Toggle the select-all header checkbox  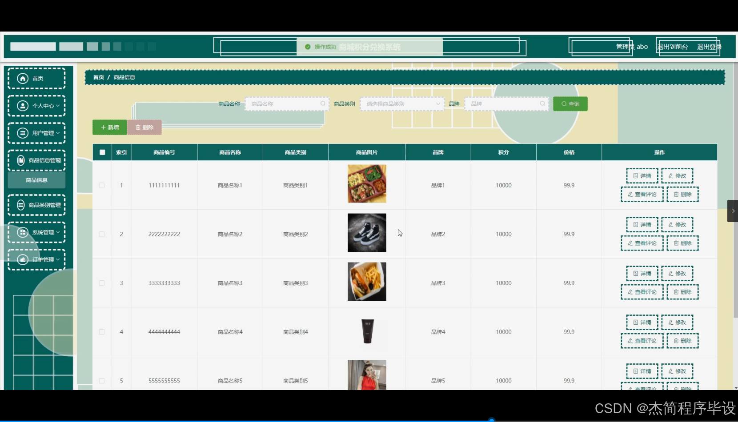(102, 152)
